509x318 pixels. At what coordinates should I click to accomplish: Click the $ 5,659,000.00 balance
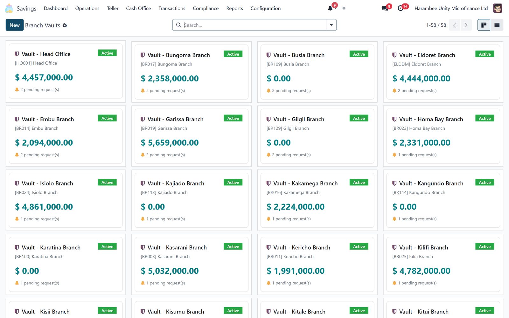pyautogui.click(x=170, y=143)
